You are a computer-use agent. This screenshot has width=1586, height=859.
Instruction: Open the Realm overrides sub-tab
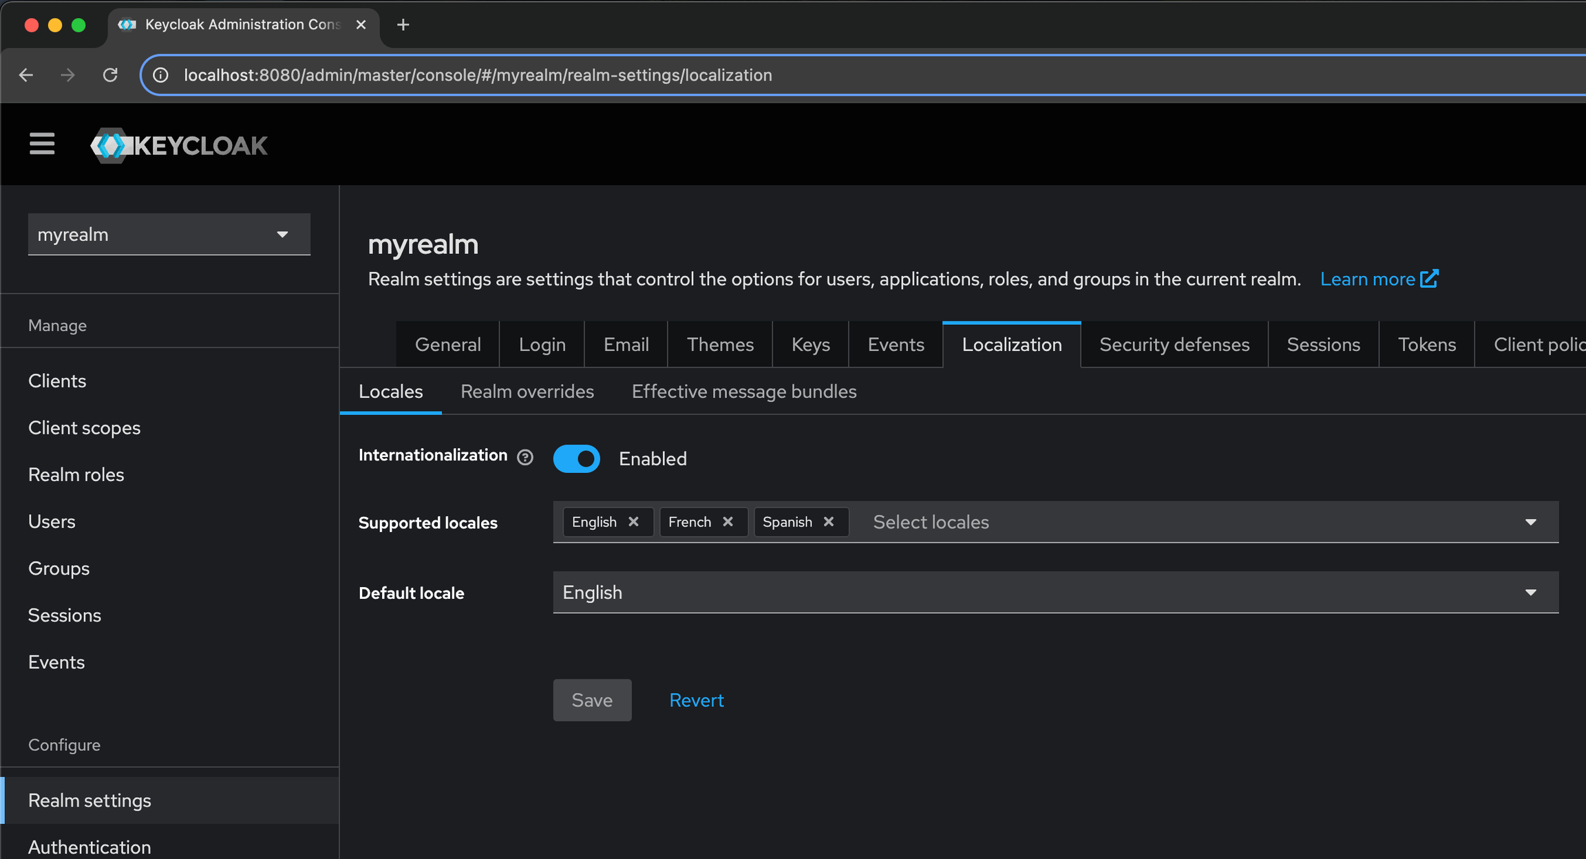tap(527, 392)
